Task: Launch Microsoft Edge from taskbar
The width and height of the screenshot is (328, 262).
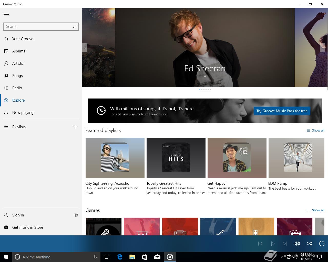Action: click(120, 257)
